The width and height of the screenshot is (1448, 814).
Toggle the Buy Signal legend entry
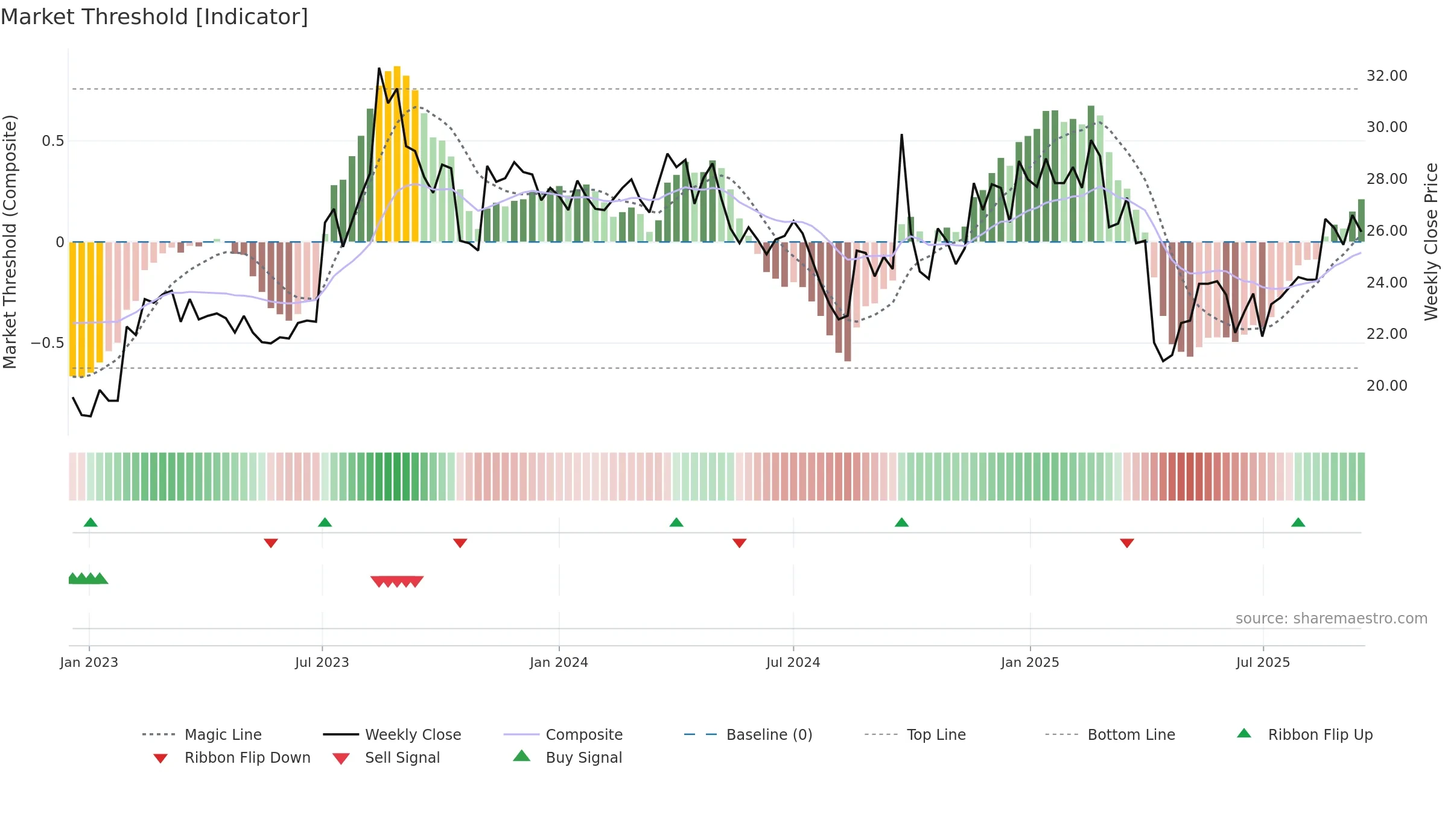pyautogui.click(x=567, y=757)
